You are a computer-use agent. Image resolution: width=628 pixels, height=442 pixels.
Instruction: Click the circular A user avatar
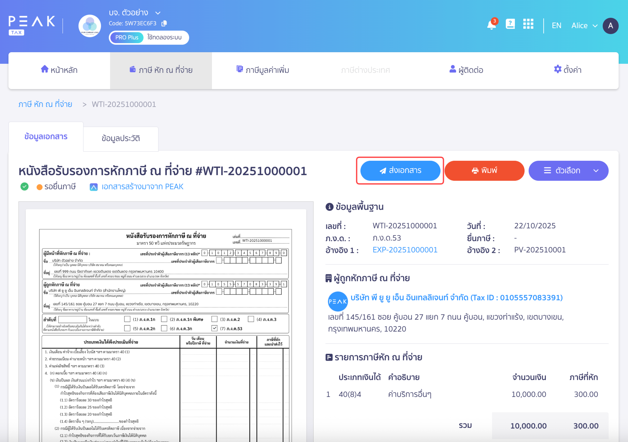tap(610, 26)
